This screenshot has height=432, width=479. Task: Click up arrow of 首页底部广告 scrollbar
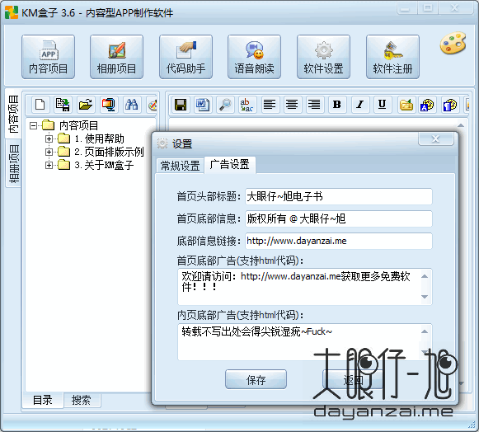click(425, 276)
